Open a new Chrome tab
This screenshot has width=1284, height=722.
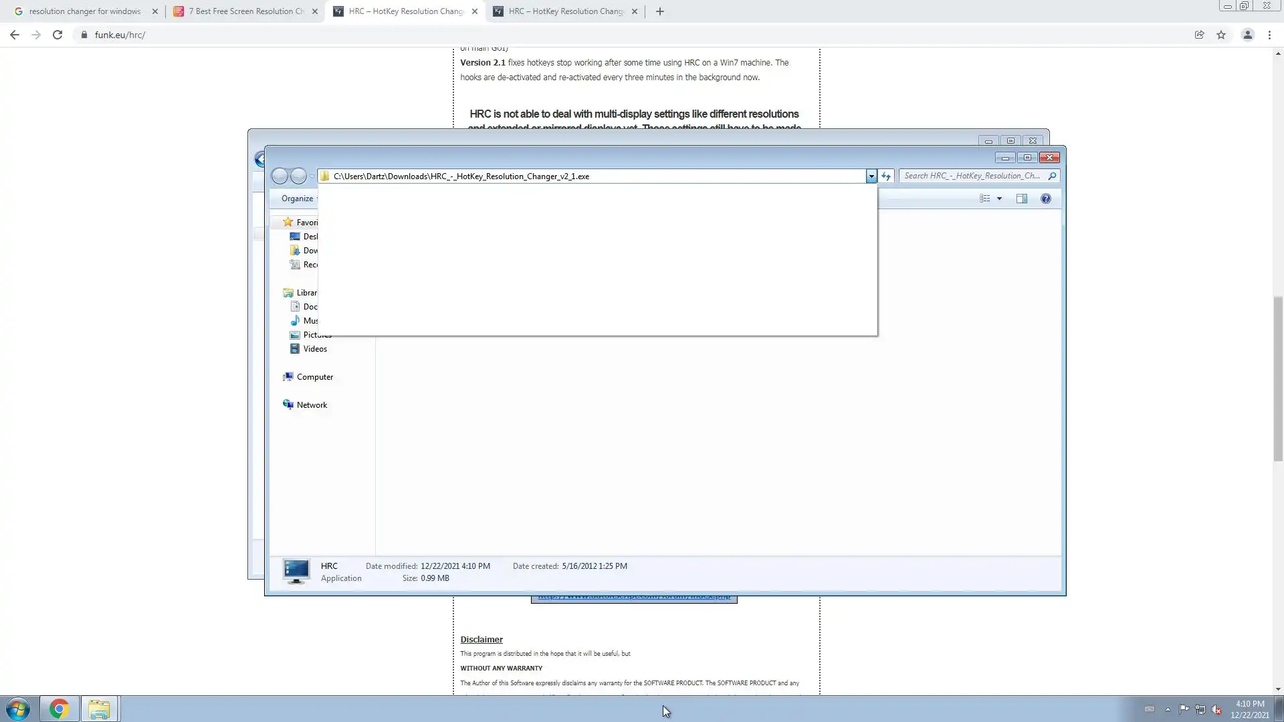coord(659,11)
